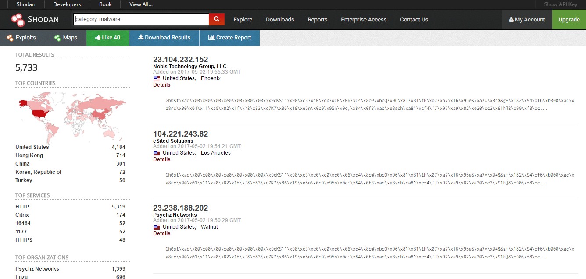The height and width of the screenshot is (279, 586).
Task: Filter by service 16464
Action: coord(23,223)
